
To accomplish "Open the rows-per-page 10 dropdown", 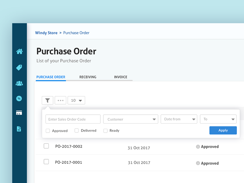I will (77, 100).
